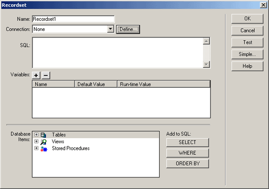This screenshot has height=189, width=269.
Task: Select the Views magnifier icon
Action: [44, 142]
